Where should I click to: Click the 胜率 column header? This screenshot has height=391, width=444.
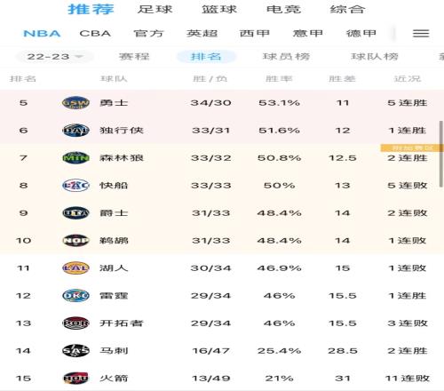[279, 79]
